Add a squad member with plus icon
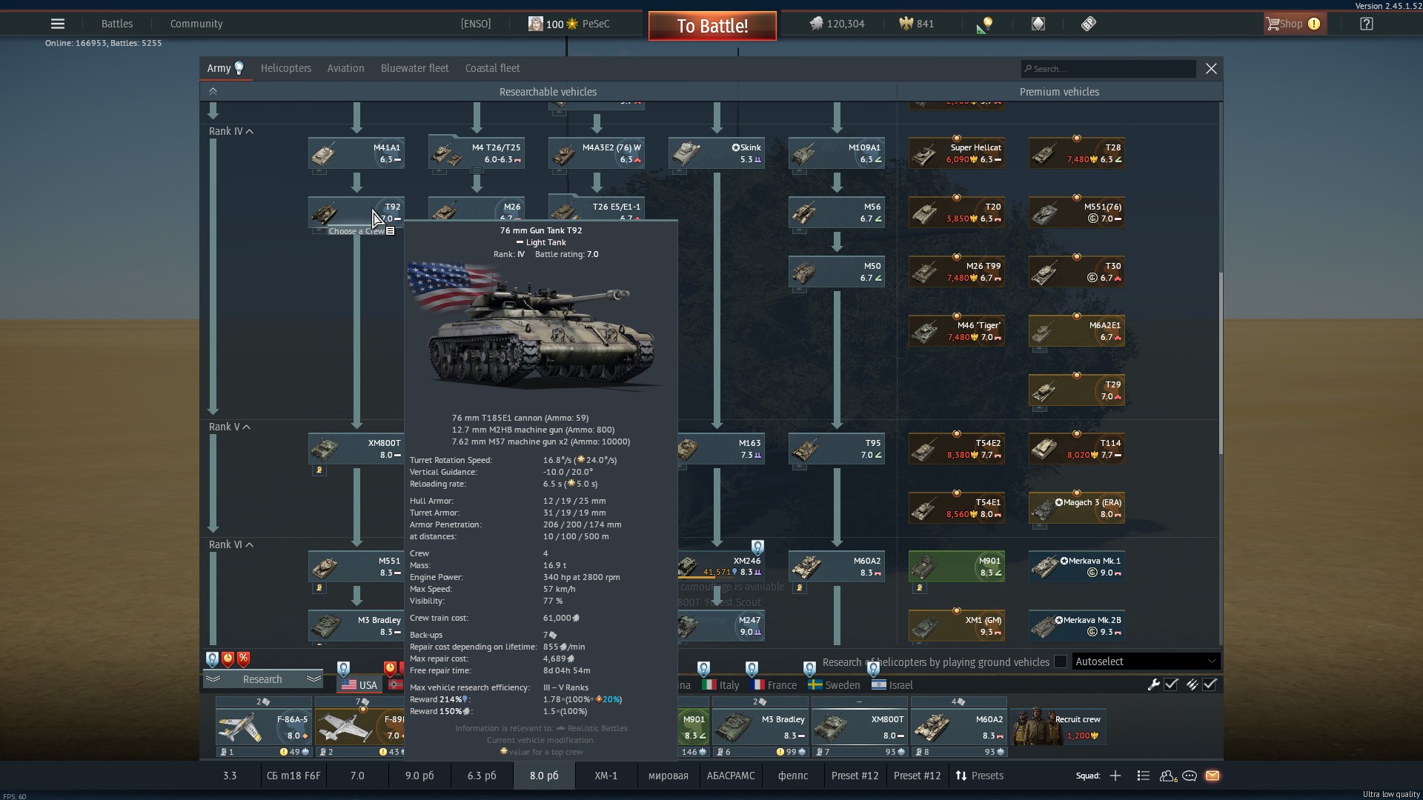Viewport: 1423px width, 800px height. pos(1115,776)
